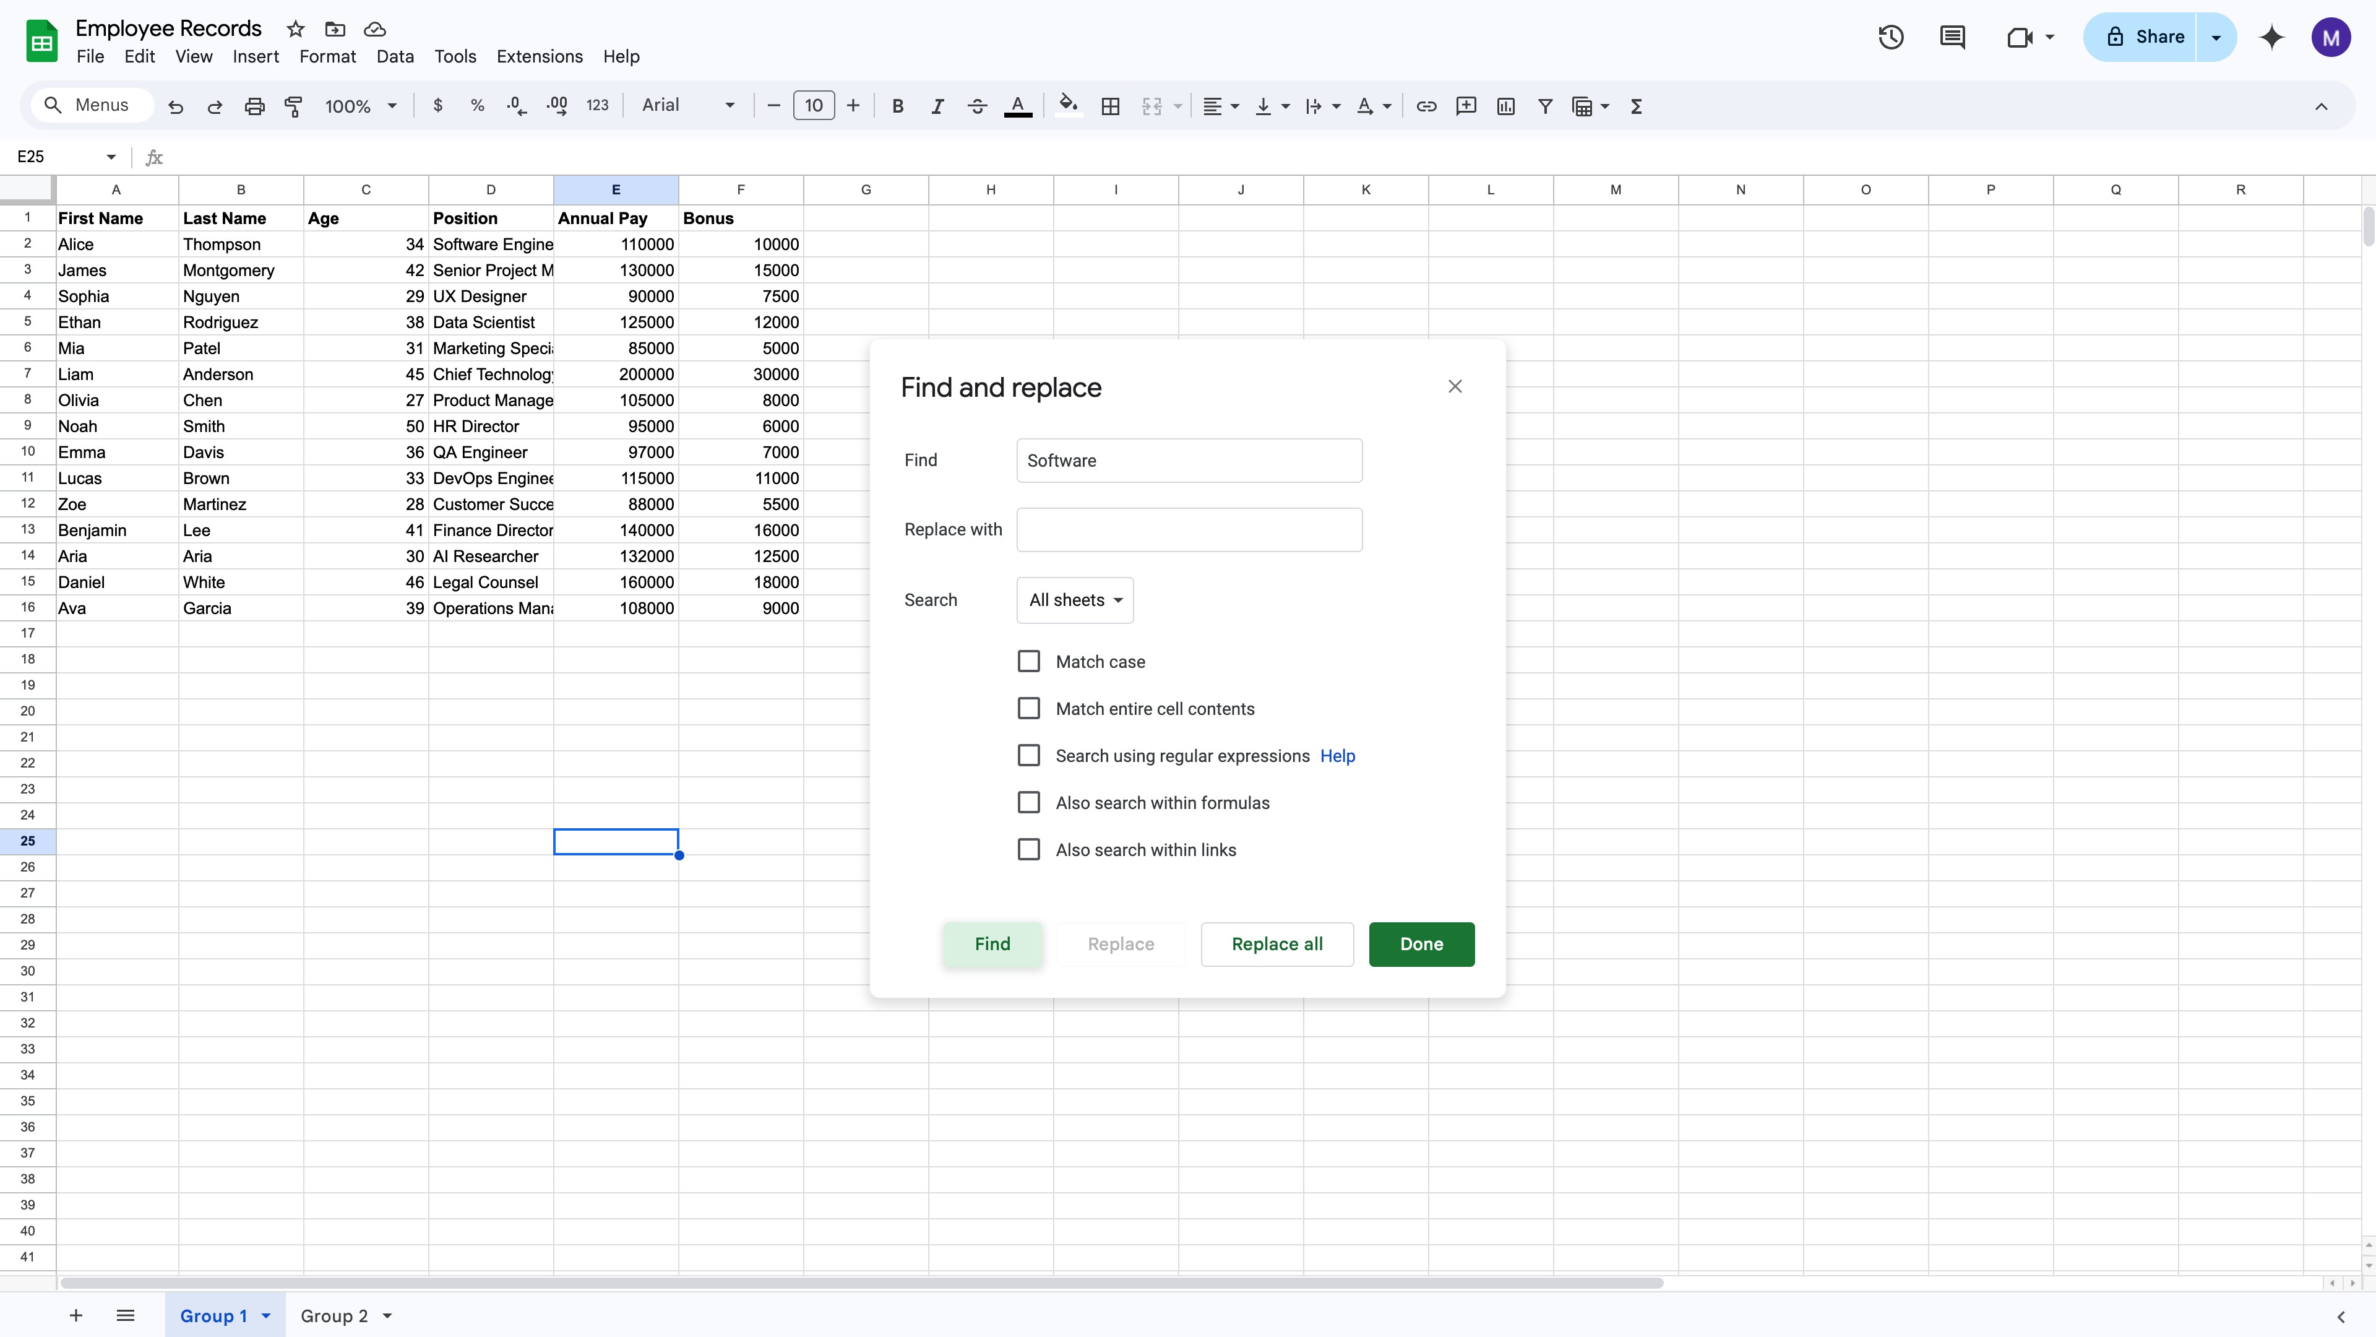
Task: Open the borders tool
Action: pyautogui.click(x=1111, y=106)
